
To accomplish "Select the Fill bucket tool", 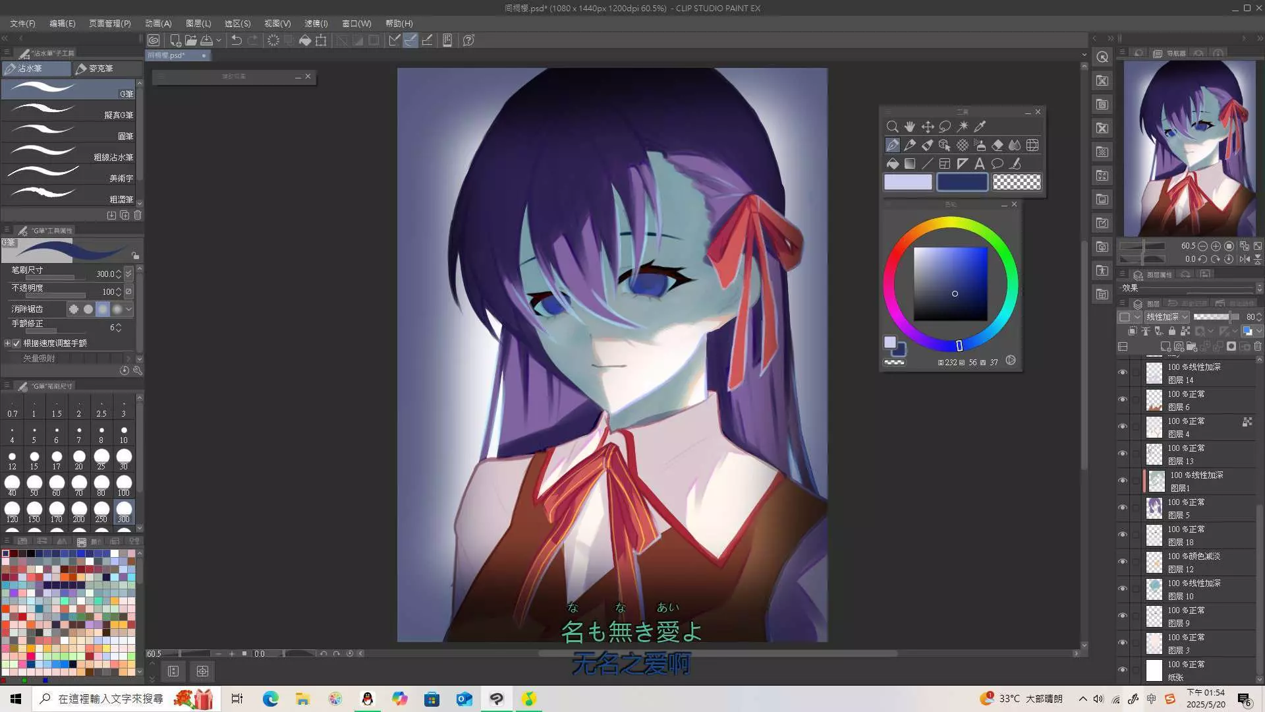I will coord(892,163).
